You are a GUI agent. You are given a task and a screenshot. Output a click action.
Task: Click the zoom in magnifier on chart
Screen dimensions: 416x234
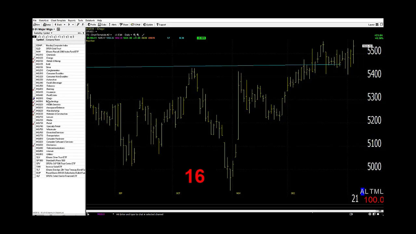135,35
